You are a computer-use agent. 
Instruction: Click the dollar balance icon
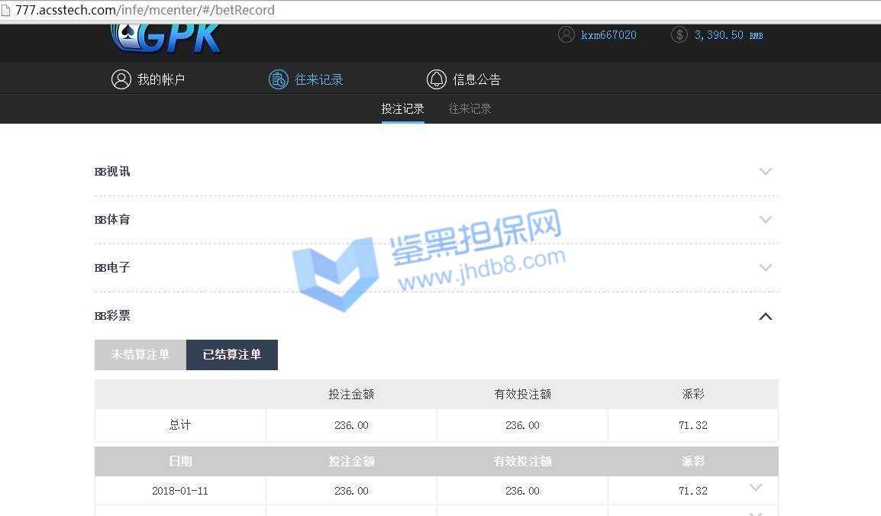(x=679, y=34)
